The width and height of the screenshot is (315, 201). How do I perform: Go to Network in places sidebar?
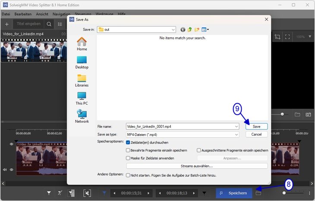(x=82, y=116)
